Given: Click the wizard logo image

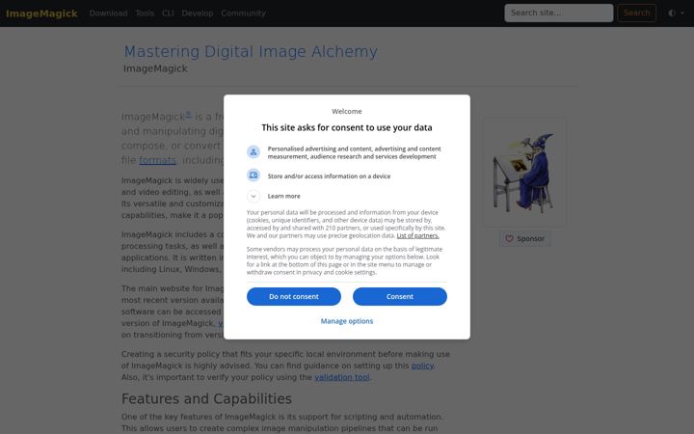Looking at the screenshot, I should point(524,173).
